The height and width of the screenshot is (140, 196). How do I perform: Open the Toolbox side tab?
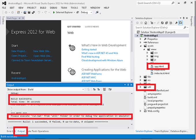coord(3,20)
